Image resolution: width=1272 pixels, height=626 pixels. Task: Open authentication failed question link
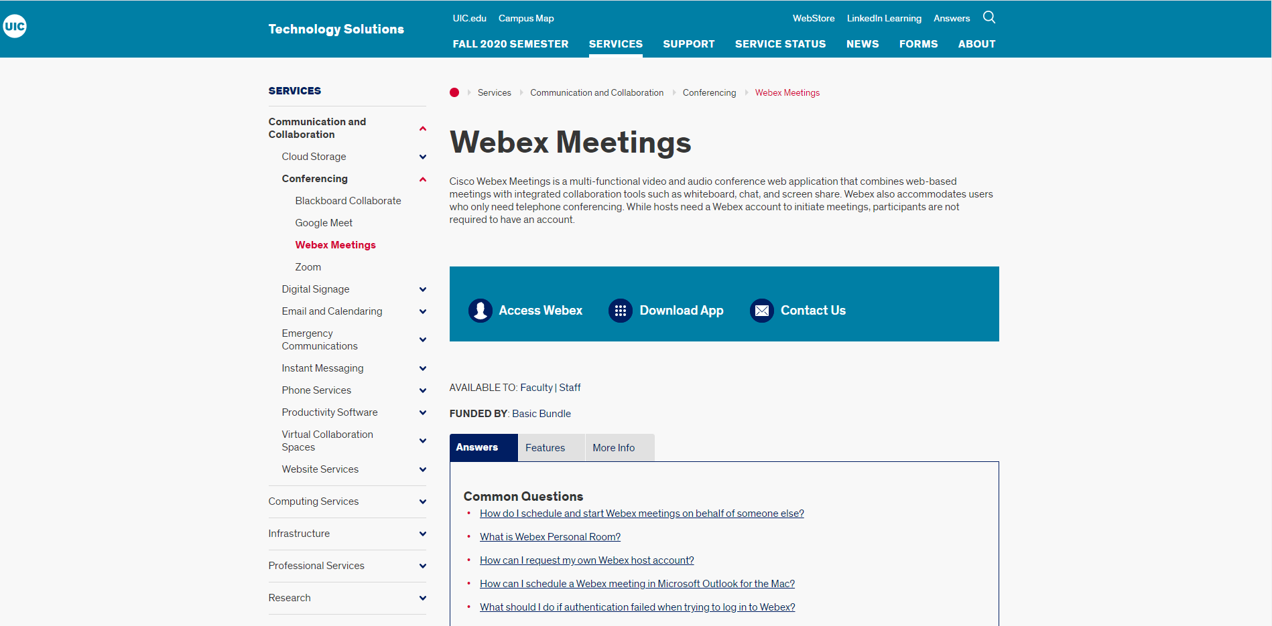[637, 607]
